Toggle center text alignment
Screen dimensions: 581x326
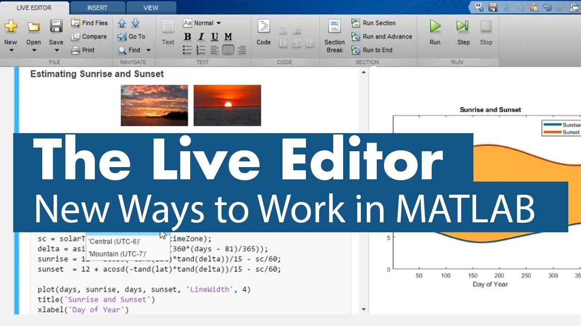pos(228,50)
